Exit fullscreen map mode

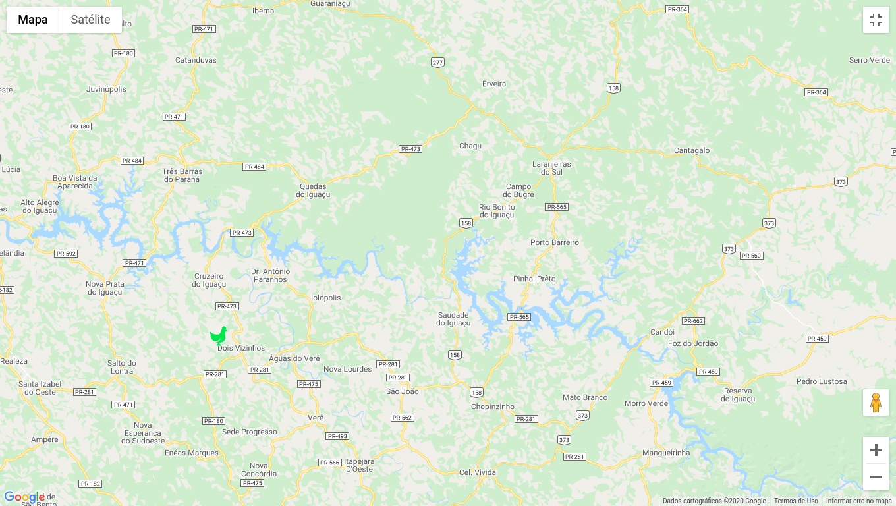(876, 20)
